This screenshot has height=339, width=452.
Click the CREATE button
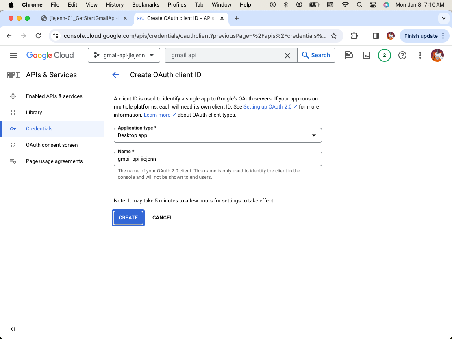[x=128, y=217]
